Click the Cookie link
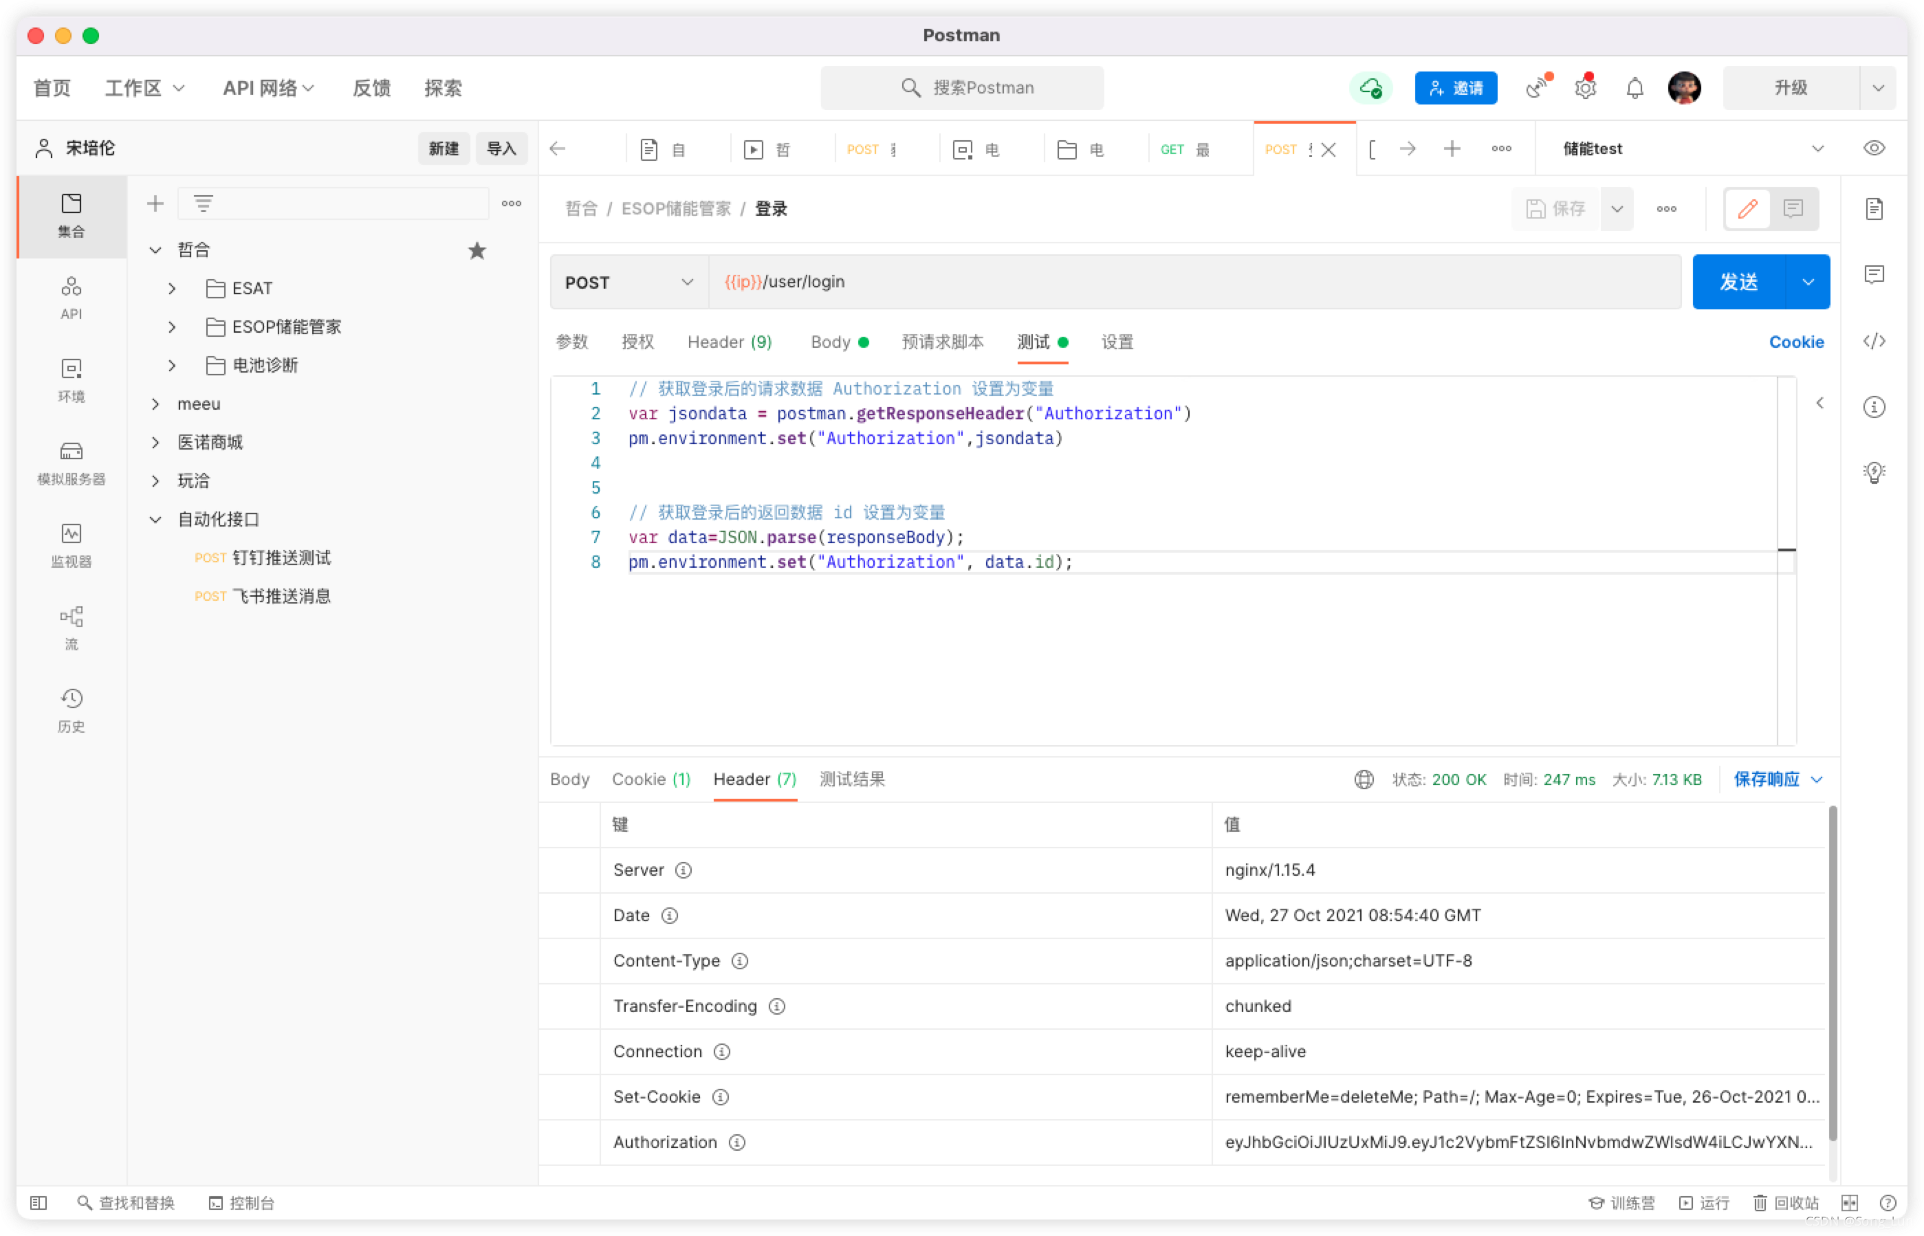 click(x=1795, y=342)
